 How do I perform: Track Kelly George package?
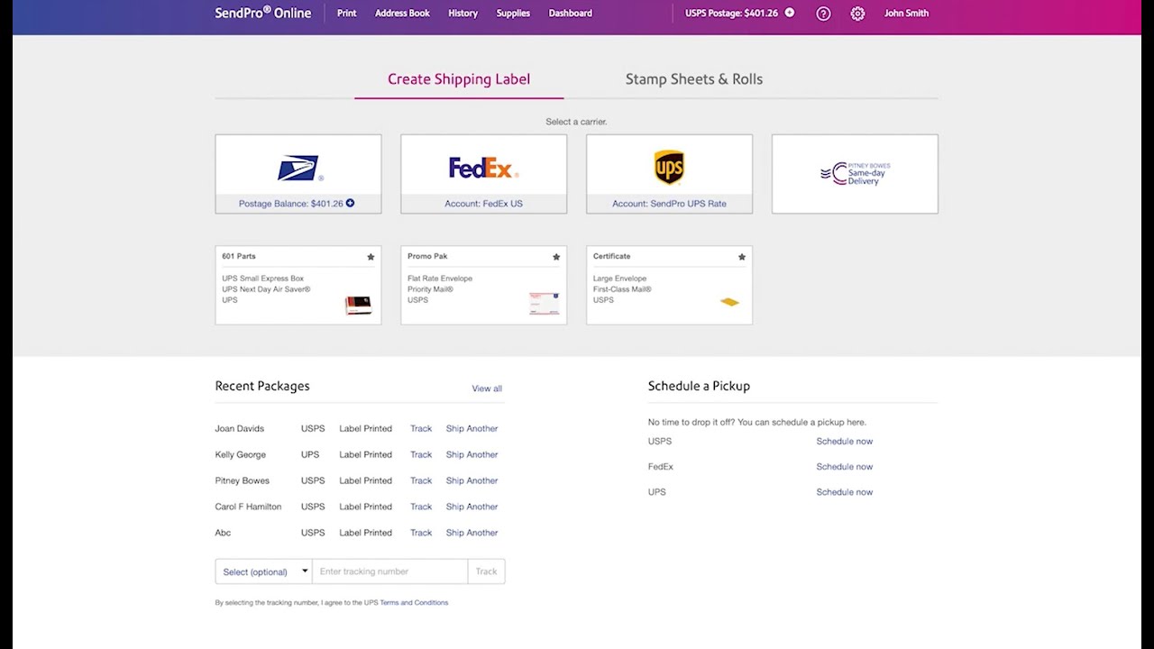[x=421, y=455]
